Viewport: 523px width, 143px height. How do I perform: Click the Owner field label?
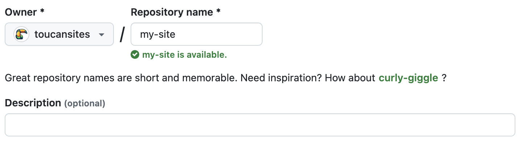click(21, 12)
